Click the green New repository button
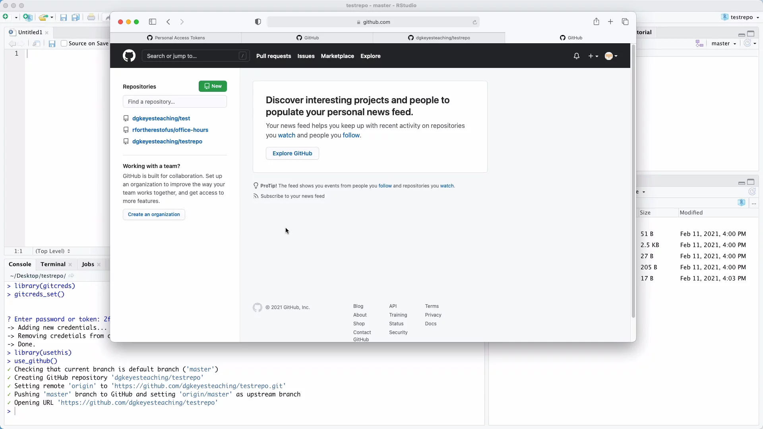The image size is (763, 429). [x=213, y=86]
